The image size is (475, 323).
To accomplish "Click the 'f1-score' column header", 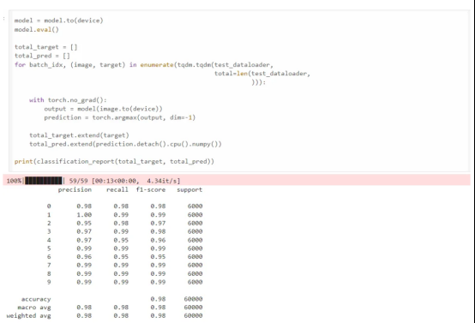I will pos(151,190).
